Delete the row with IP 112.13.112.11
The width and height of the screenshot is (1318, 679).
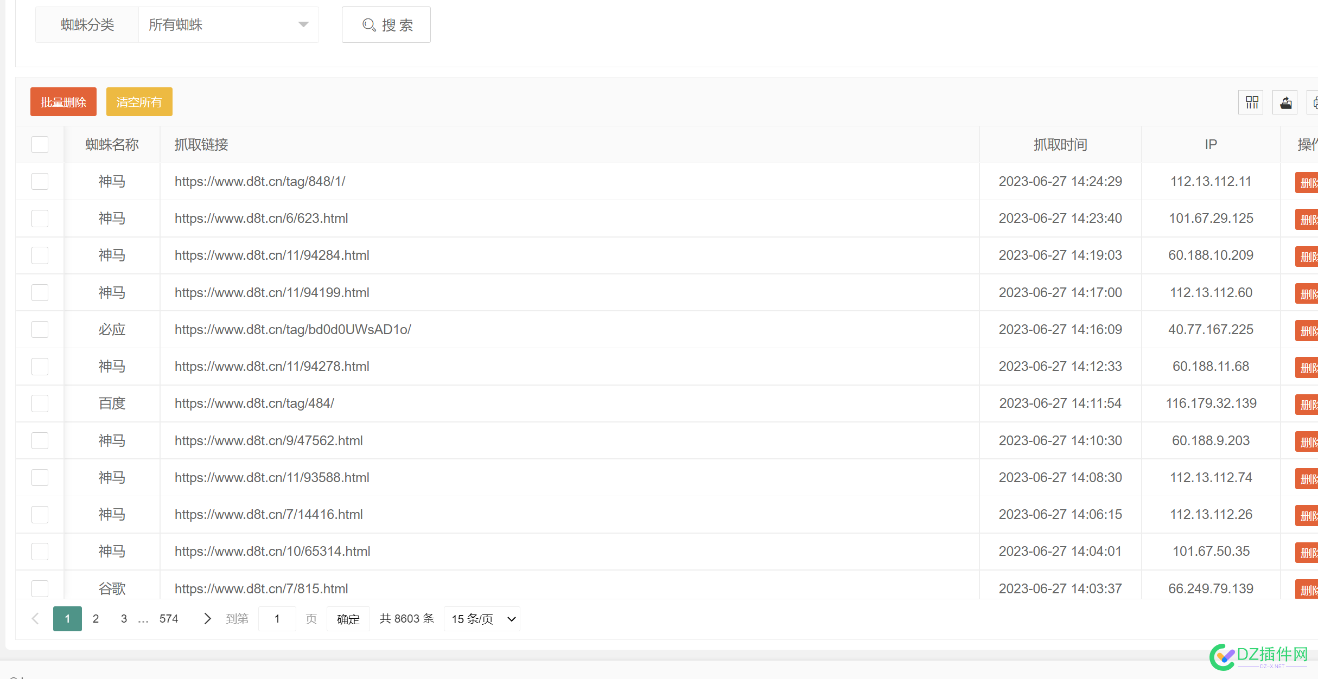[x=1307, y=183]
